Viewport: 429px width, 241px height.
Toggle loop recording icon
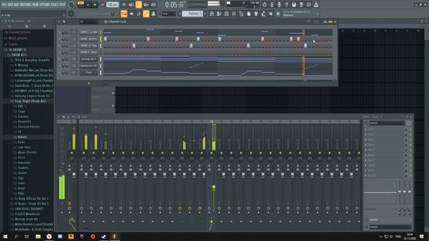(x=154, y=5)
